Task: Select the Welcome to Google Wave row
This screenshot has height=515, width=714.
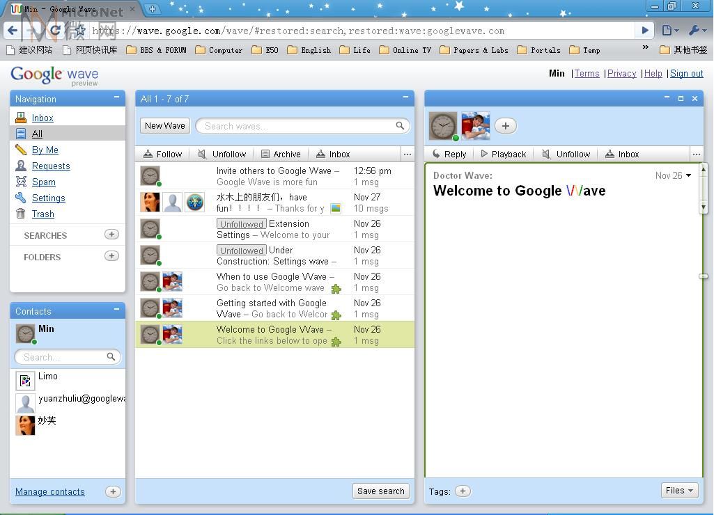Action: tap(275, 334)
